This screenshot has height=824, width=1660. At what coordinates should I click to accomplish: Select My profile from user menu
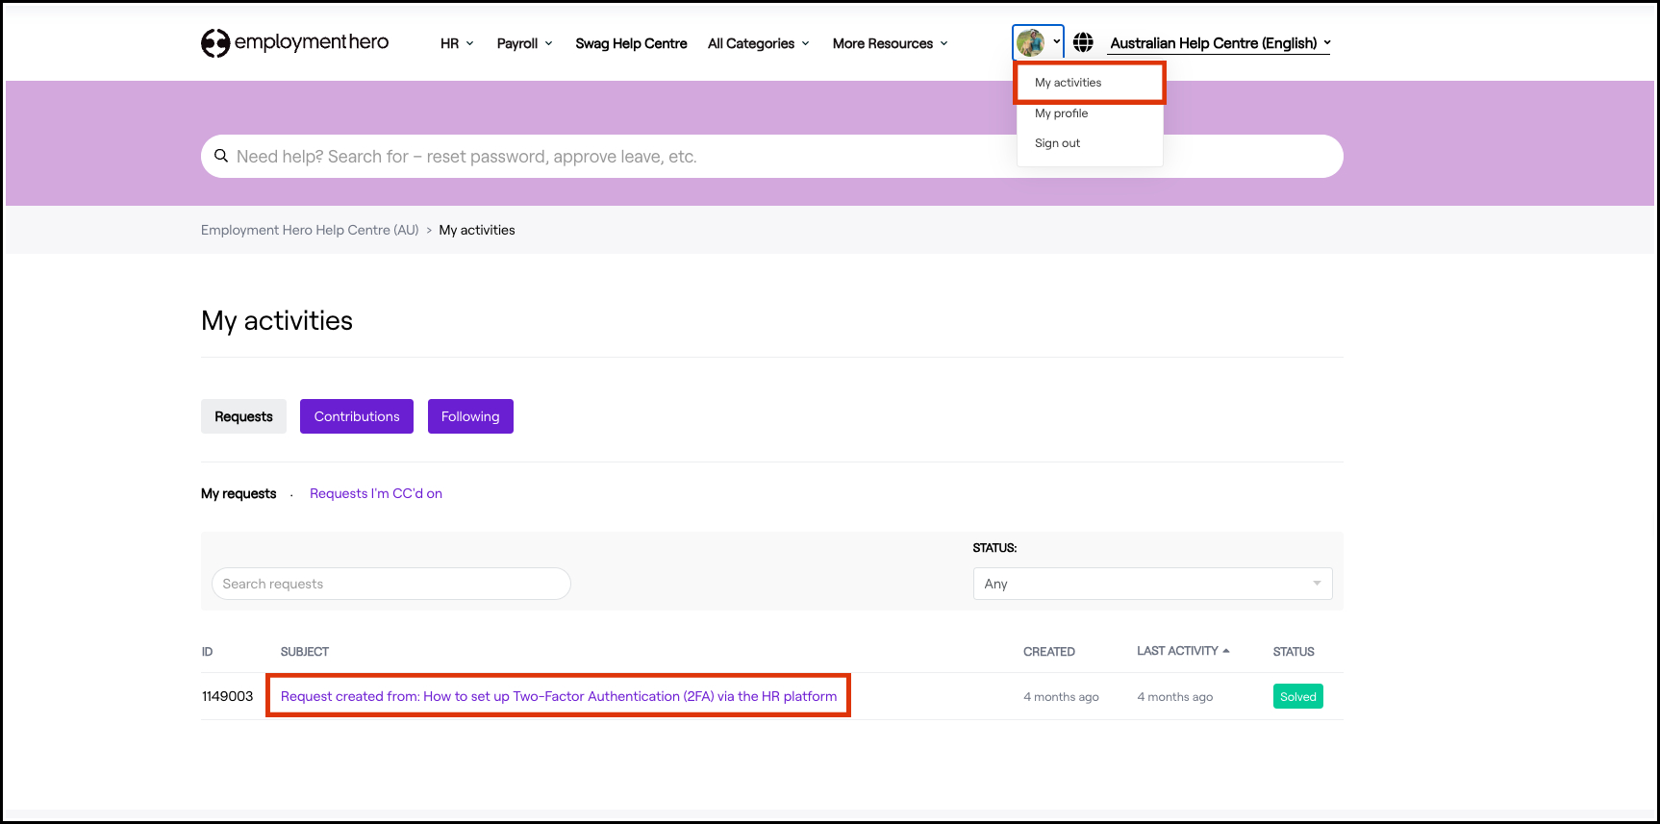pyautogui.click(x=1061, y=113)
